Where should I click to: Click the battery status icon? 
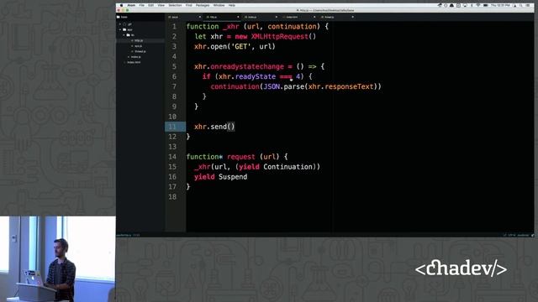tap(486, 6)
